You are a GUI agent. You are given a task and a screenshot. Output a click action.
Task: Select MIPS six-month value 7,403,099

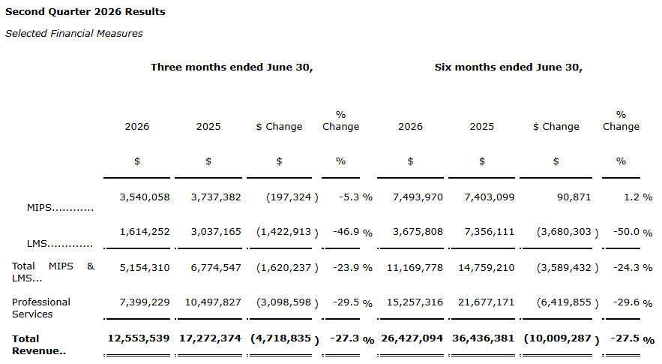pyautogui.click(x=490, y=197)
